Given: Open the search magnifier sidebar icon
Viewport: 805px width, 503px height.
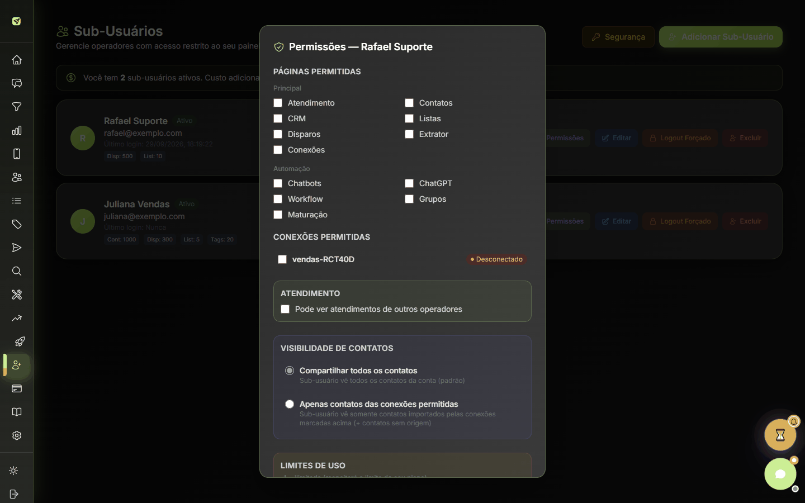Looking at the screenshot, I should [x=17, y=271].
